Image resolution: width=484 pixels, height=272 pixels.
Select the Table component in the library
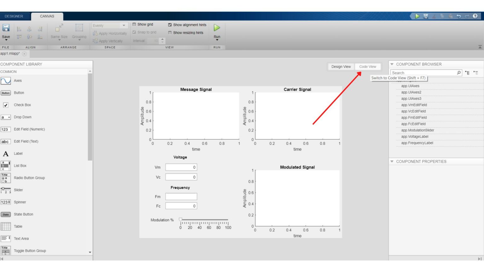pyautogui.click(x=18, y=226)
